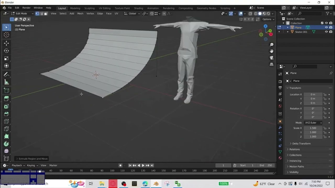This screenshot has height=188, width=335.
Task: Click the pan view hand icon
Action: [x=271, y=51]
